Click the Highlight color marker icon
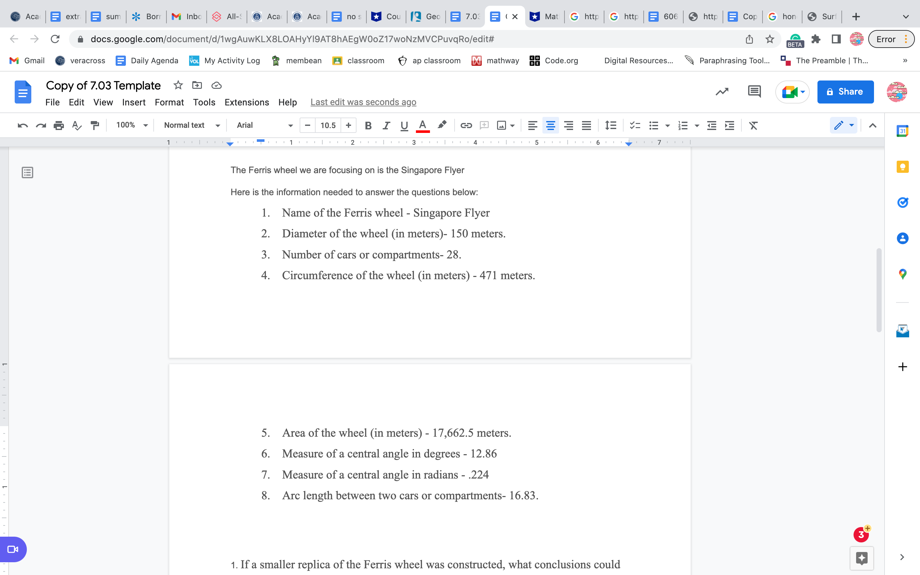Screen dimensions: 920x575 pyautogui.click(x=442, y=125)
